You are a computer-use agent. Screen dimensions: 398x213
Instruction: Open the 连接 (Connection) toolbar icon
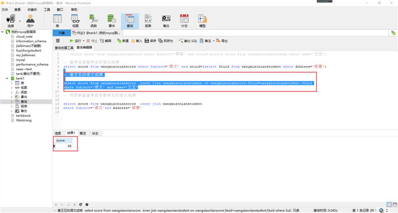point(11,21)
